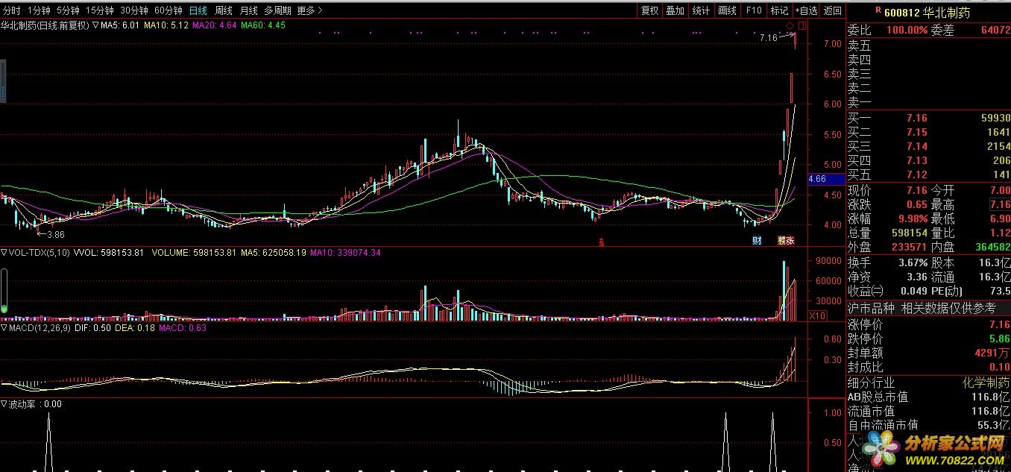This screenshot has height=472, width=1011.
Task: Click the 委比 100.00% value
Action: (x=907, y=31)
